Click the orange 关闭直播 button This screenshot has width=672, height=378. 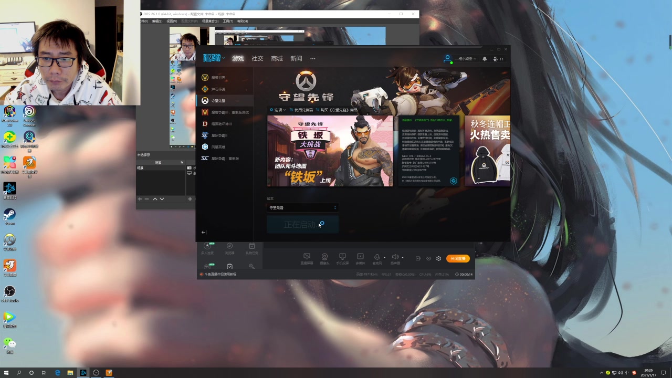(458, 258)
